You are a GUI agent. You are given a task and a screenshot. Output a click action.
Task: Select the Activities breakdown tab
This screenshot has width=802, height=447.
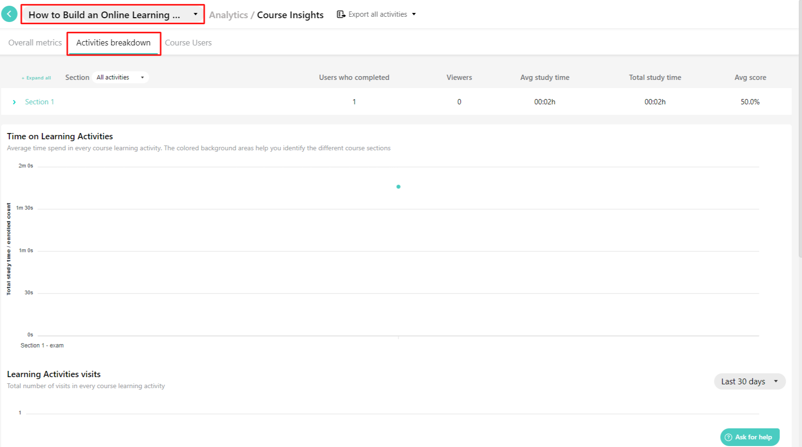tap(113, 43)
